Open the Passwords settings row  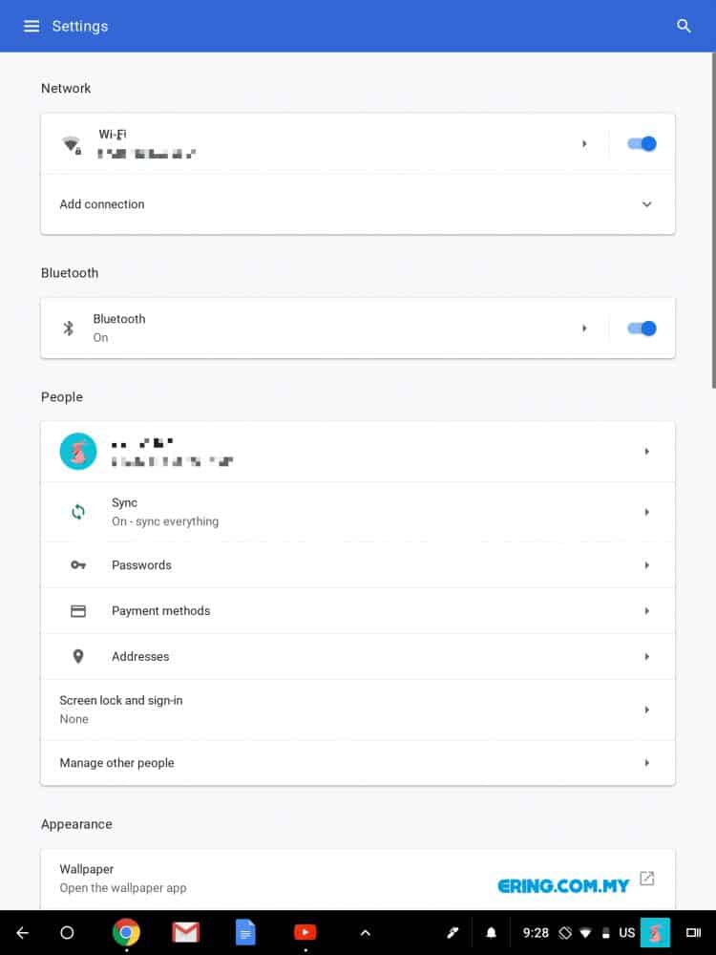(x=358, y=565)
